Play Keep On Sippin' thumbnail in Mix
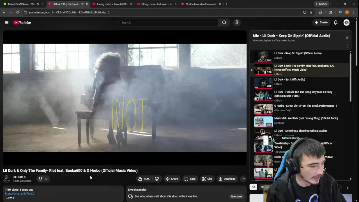The height and width of the screenshot is (202, 359). pyautogui.click(x=263, y=56)
